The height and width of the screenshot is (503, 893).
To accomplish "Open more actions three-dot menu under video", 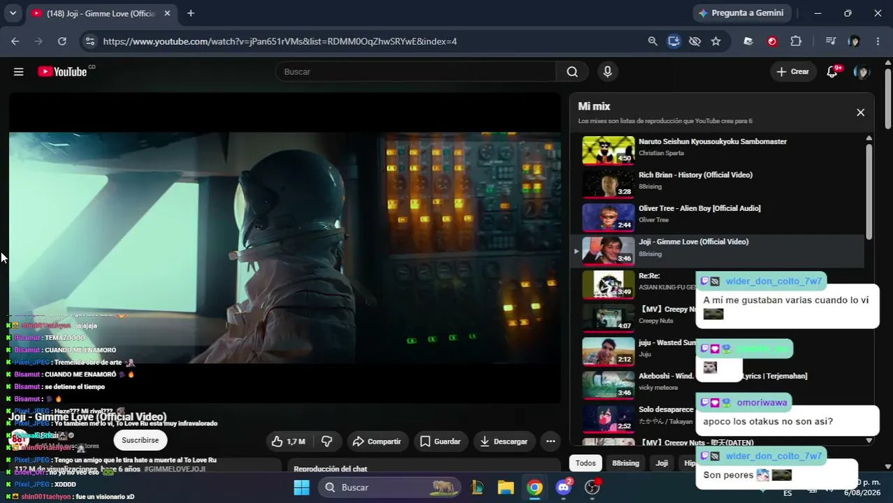I will click(x=551, y=442).
